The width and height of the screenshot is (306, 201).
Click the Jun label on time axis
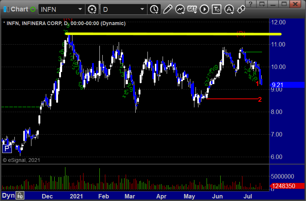click(217, 196)
